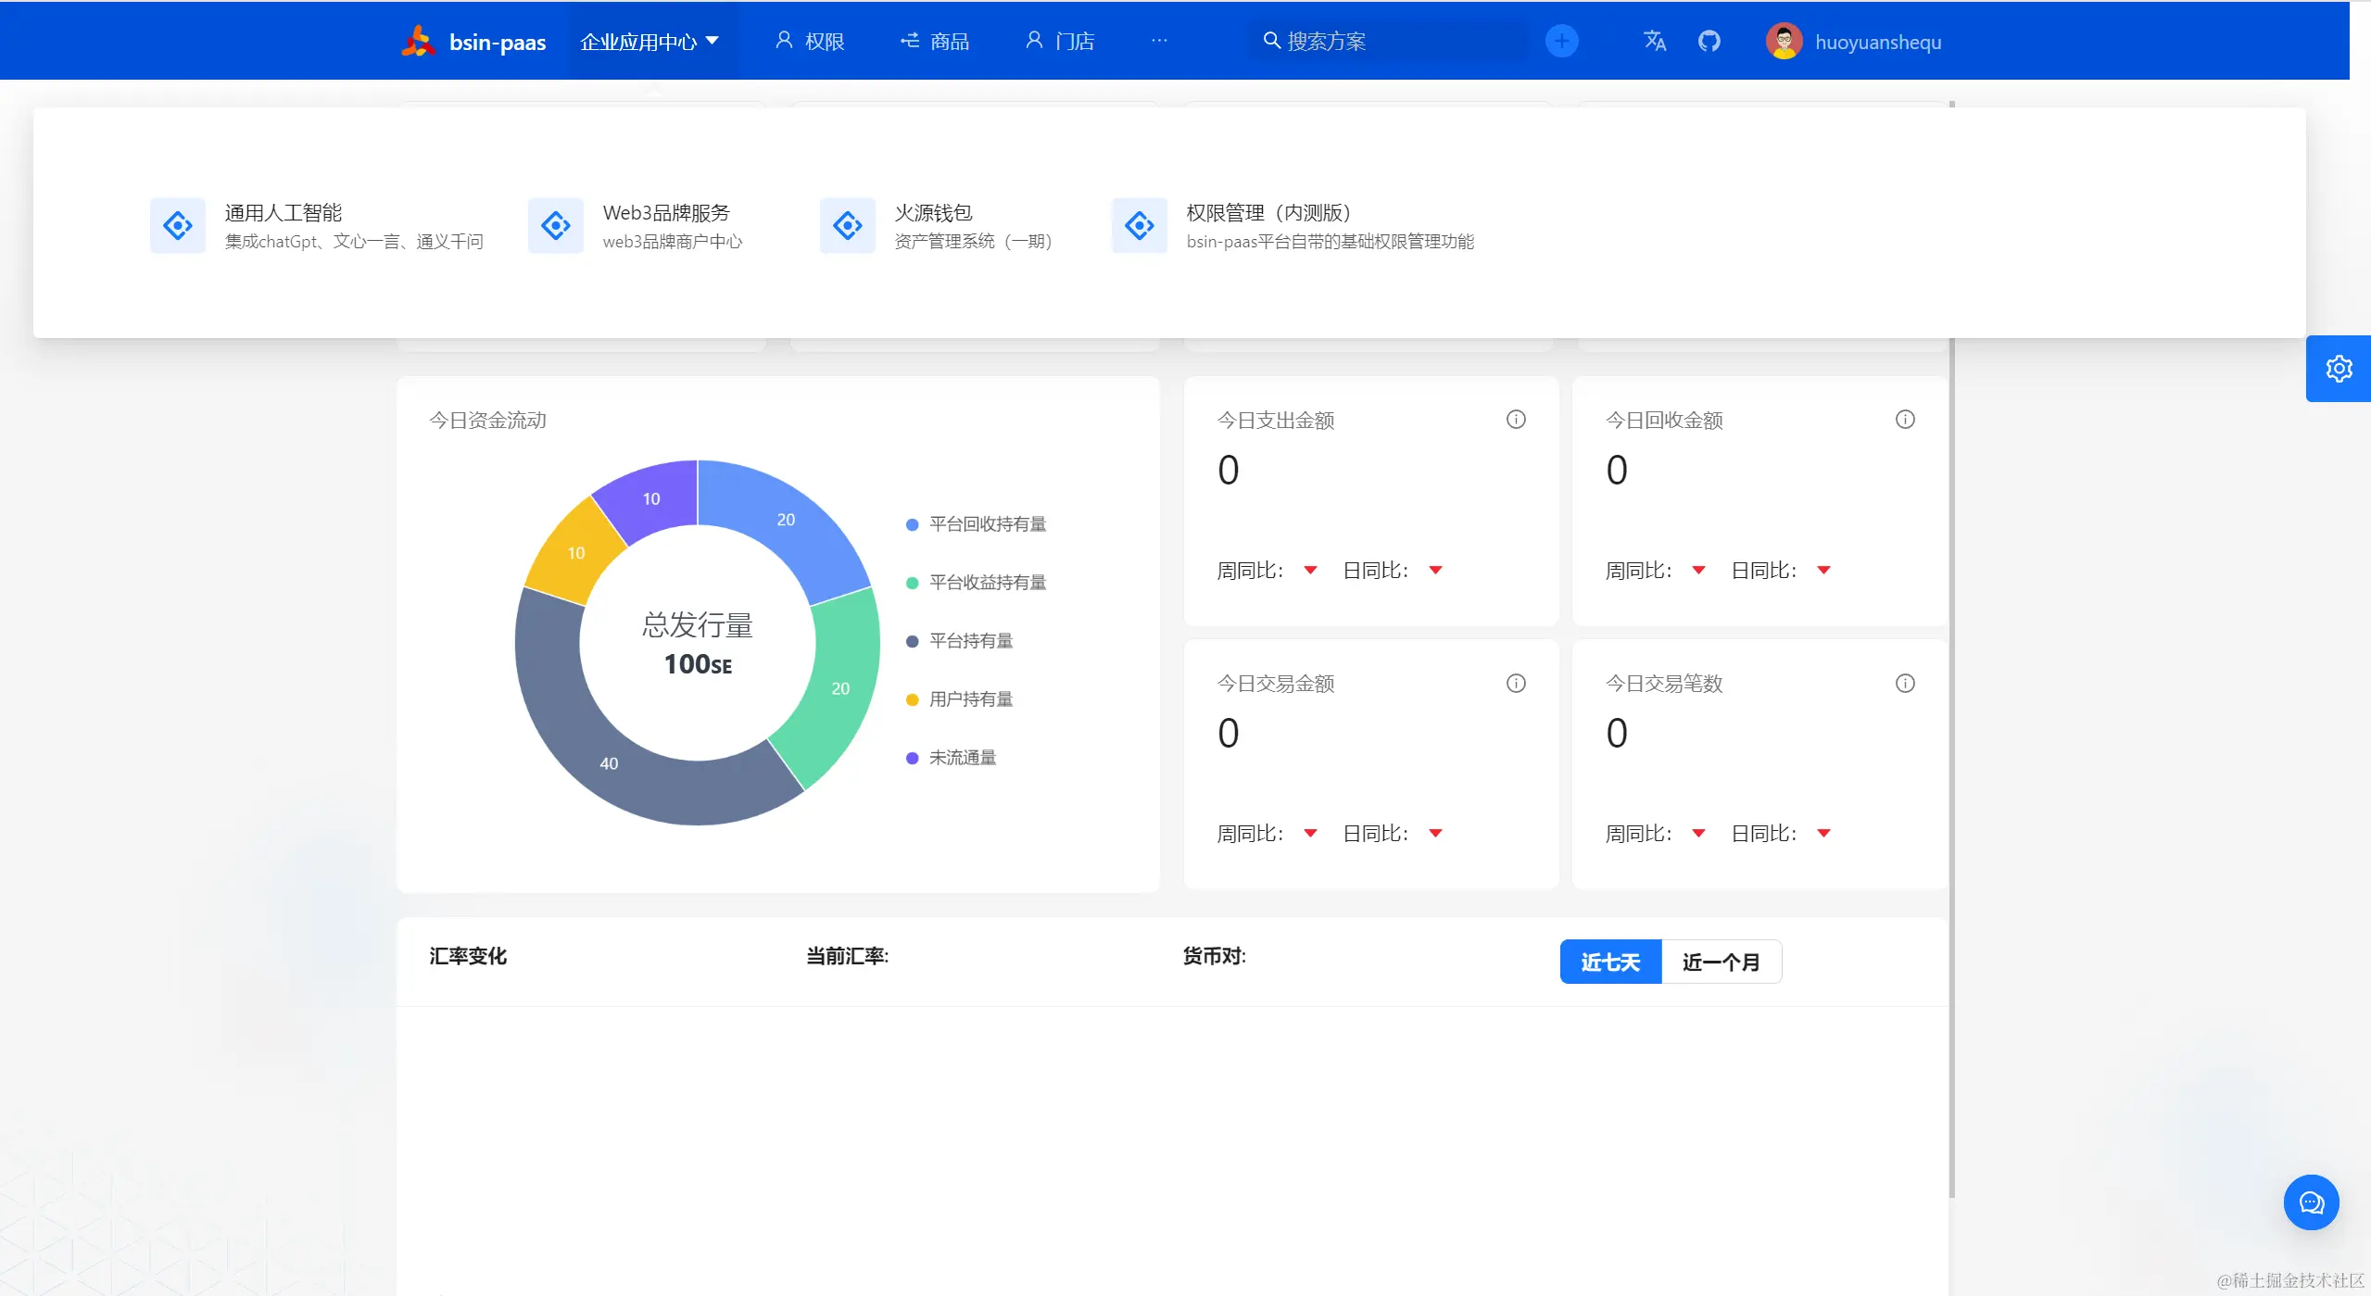Select the 近七天 time range
Viewport: 2371px width, 1296px height.
[1610, 963]
